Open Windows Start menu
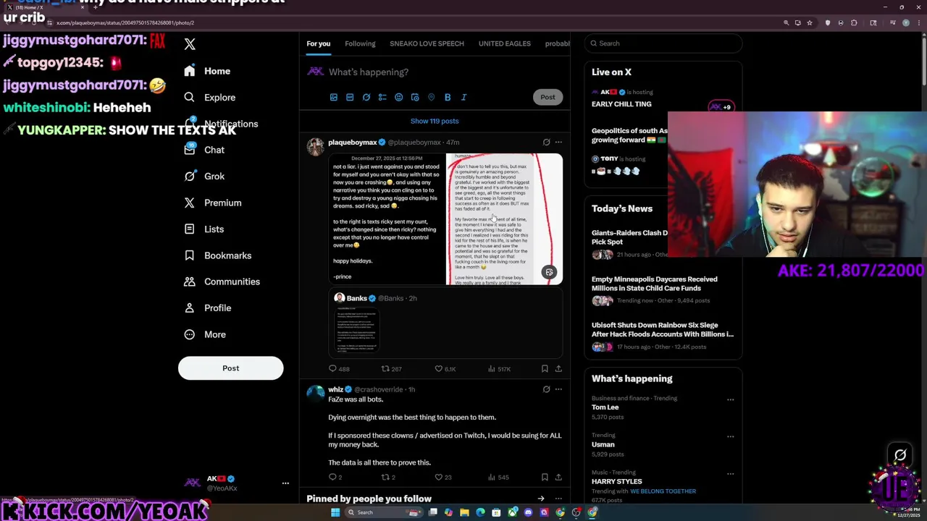The height and width of the screenshot is (521, 927). [335, 512]
